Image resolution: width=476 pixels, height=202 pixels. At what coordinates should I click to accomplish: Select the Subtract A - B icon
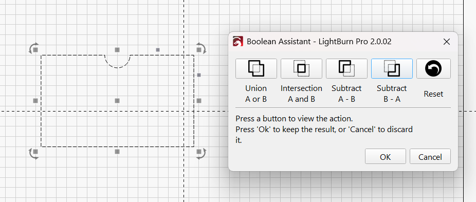pos(346,69)
